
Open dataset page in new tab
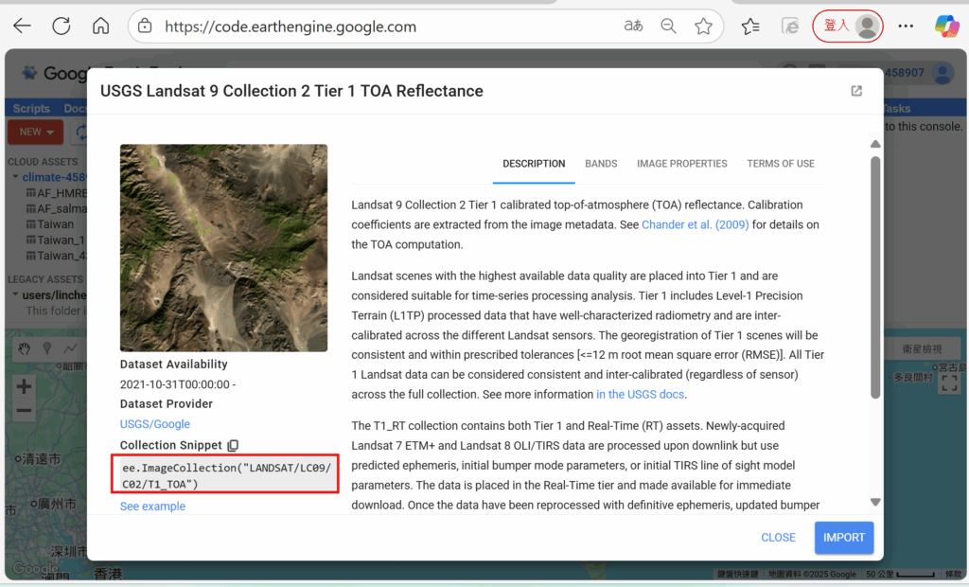(x=856, y=91)
